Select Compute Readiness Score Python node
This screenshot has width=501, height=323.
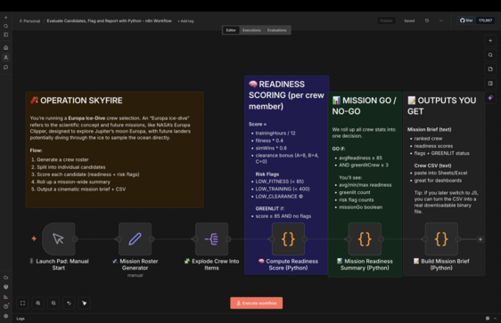click(x=288, y=238)
